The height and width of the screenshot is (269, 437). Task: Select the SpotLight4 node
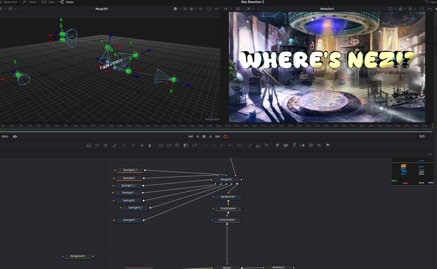tap(129, 220)
